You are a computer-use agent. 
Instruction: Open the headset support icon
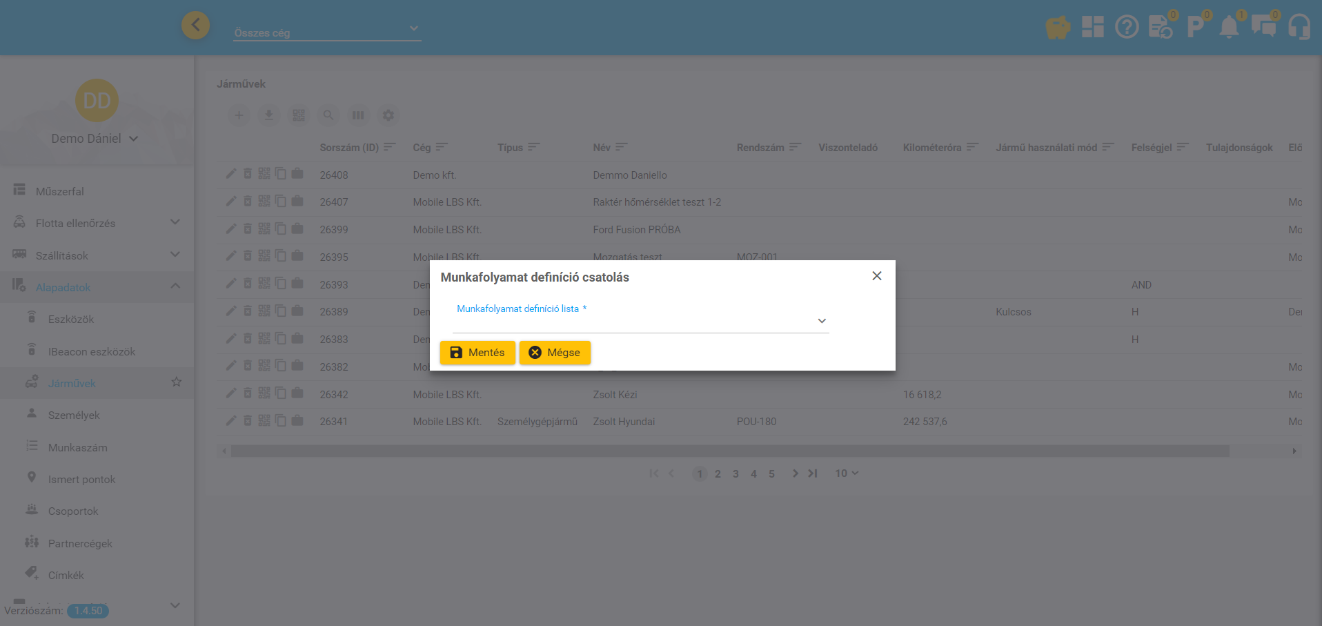(x=1299, y=28)
